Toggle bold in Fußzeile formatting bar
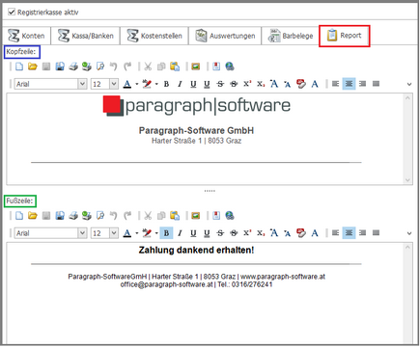420x347 pixels. (x=166, y=233)
